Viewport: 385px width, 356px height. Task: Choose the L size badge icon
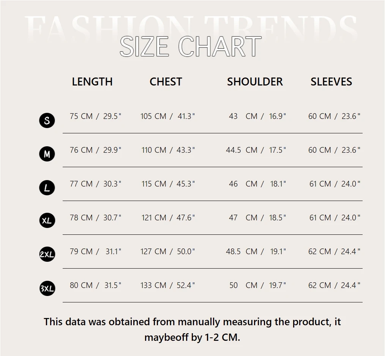click(47, 188)
